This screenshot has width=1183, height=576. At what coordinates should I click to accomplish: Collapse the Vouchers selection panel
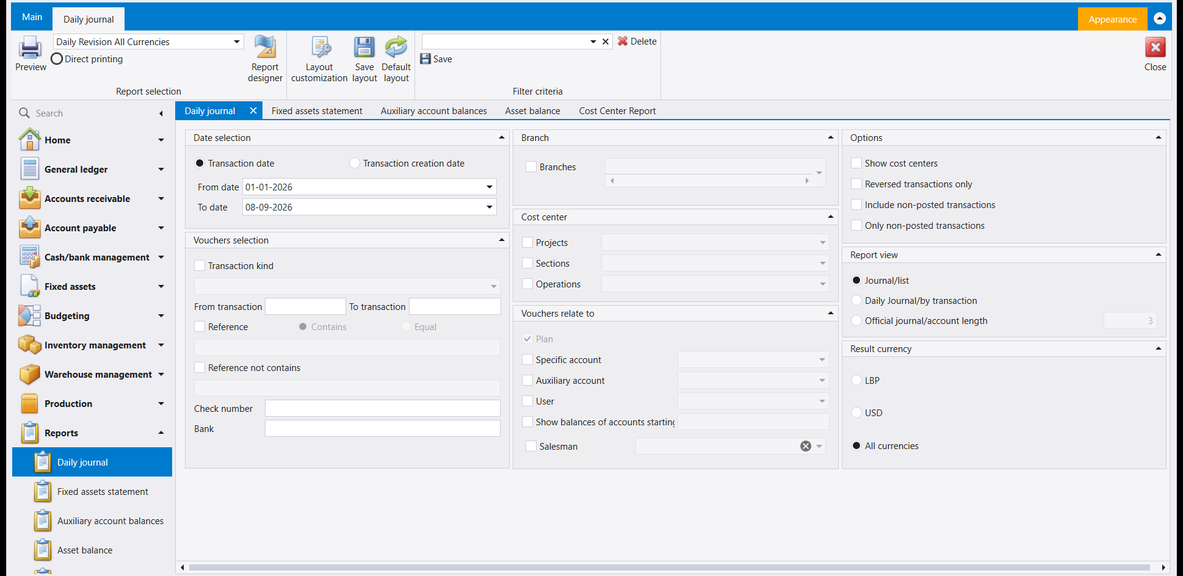[x=502, y=240]
